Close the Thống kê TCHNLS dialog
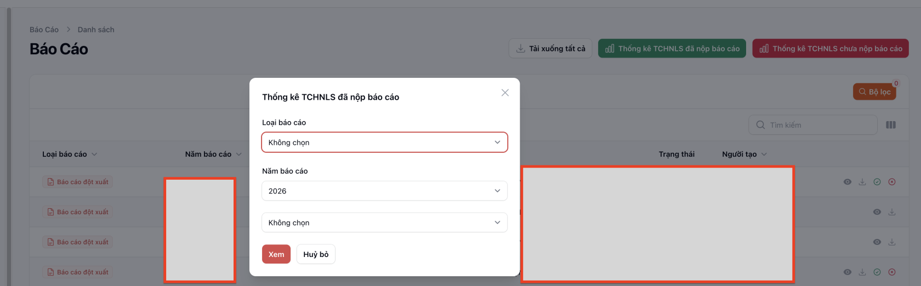This screenshot has width=921, height=286. 505,93
